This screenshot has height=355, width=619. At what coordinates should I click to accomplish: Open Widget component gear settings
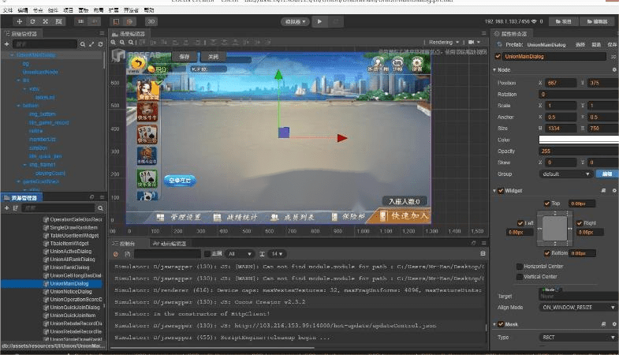(614, 190)
